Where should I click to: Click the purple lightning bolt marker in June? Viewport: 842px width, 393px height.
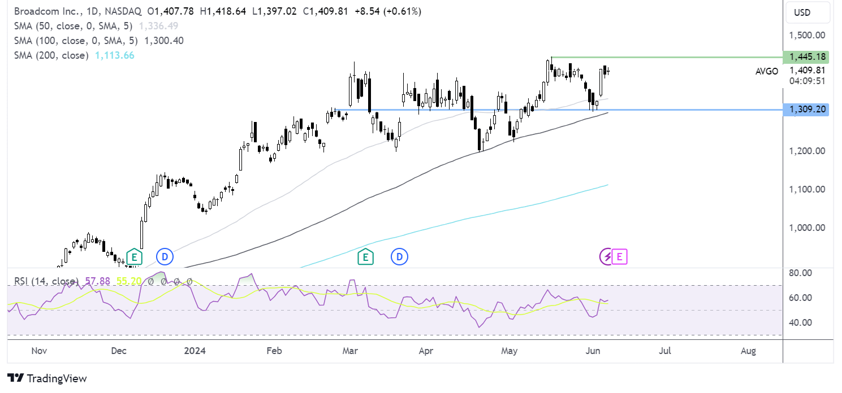click(x=606, y=257)
